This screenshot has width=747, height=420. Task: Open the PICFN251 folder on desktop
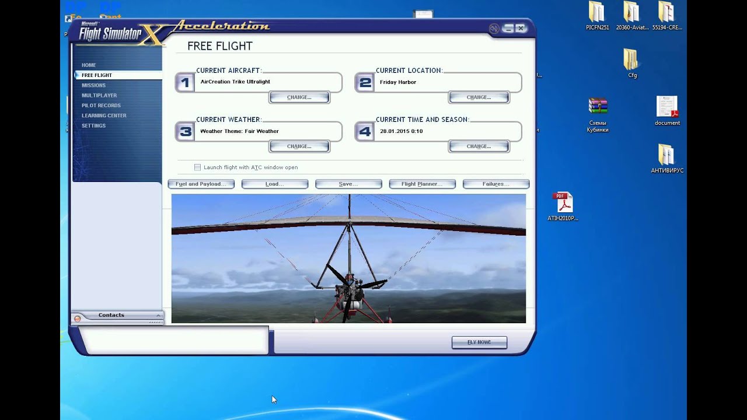coord(597,16)
